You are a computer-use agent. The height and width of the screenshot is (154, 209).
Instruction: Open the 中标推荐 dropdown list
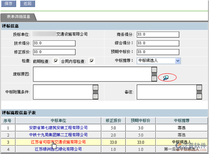(x=178, y=61)
